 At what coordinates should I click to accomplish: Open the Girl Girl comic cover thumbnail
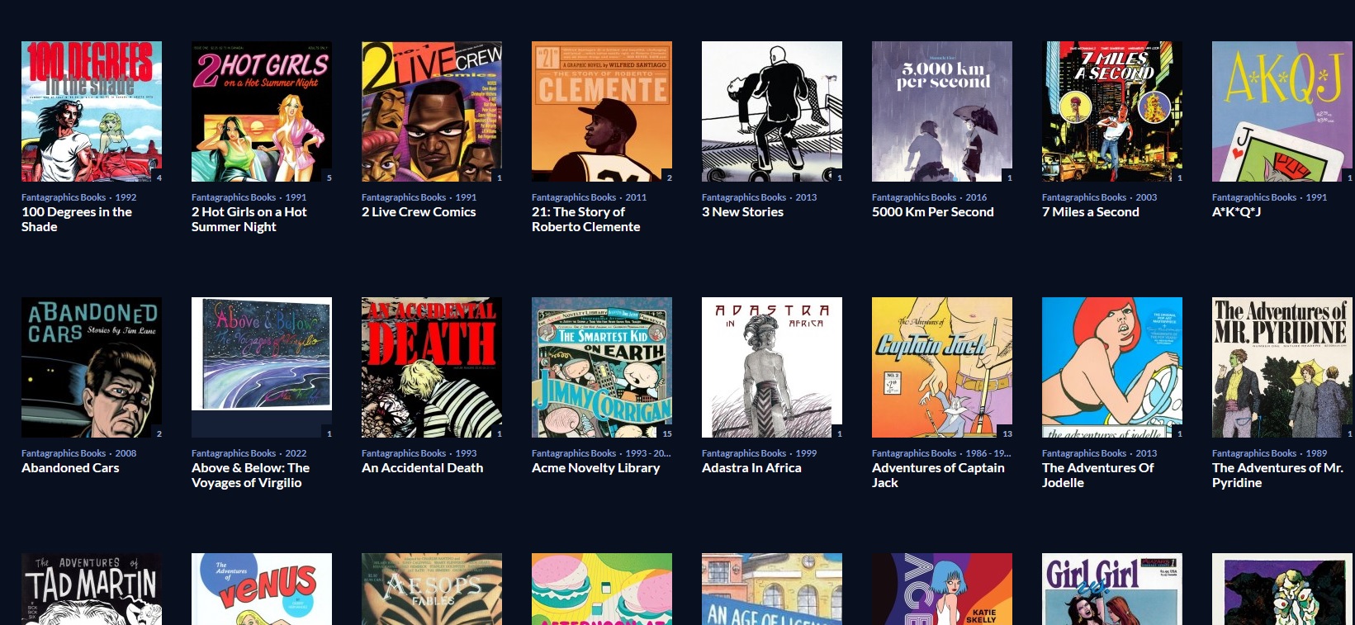click(x=1112, y=589)
